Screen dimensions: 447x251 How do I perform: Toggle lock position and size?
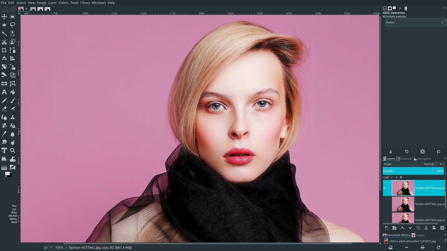coord(396,177)
